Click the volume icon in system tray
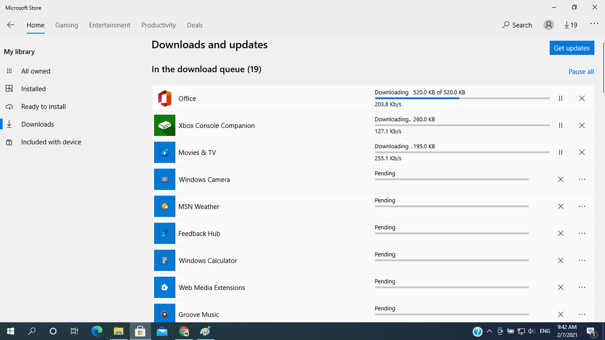Image resolution: width=605 pixels, height=340 pixels. click(x=532, y=331)
